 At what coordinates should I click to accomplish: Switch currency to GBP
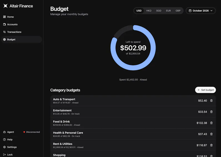(x=178, y=11)
